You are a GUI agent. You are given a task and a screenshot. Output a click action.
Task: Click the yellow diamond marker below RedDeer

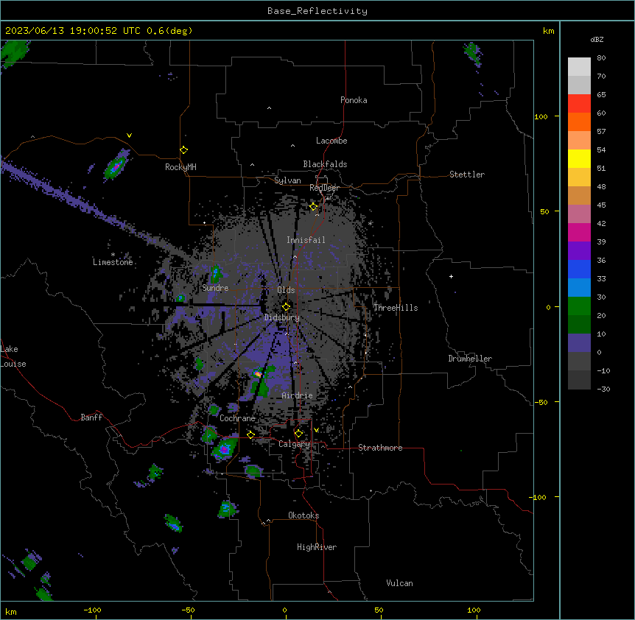coord(314,207)
